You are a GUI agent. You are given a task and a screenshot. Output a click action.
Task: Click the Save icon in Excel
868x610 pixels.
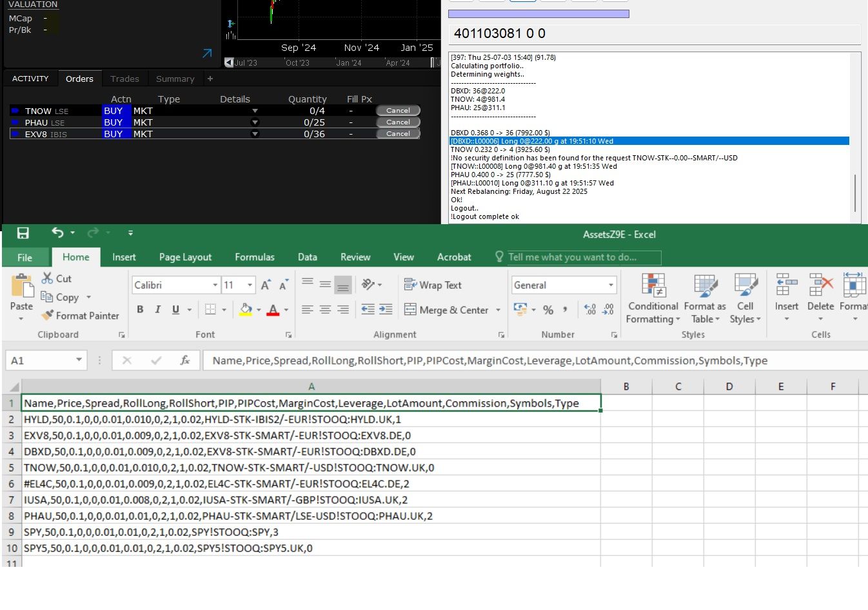tap(23, 233)
